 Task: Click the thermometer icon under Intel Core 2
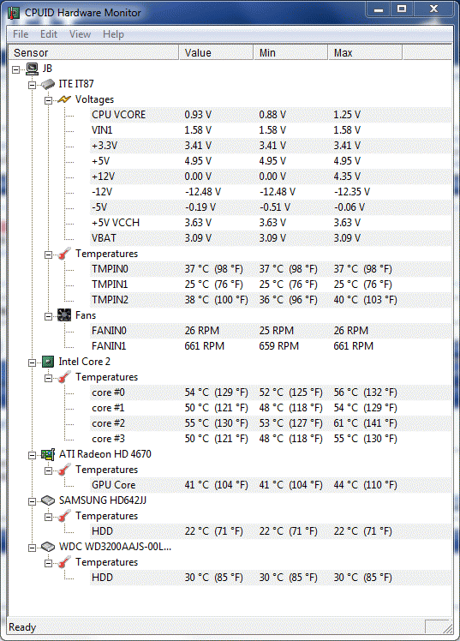coord(64,377)
